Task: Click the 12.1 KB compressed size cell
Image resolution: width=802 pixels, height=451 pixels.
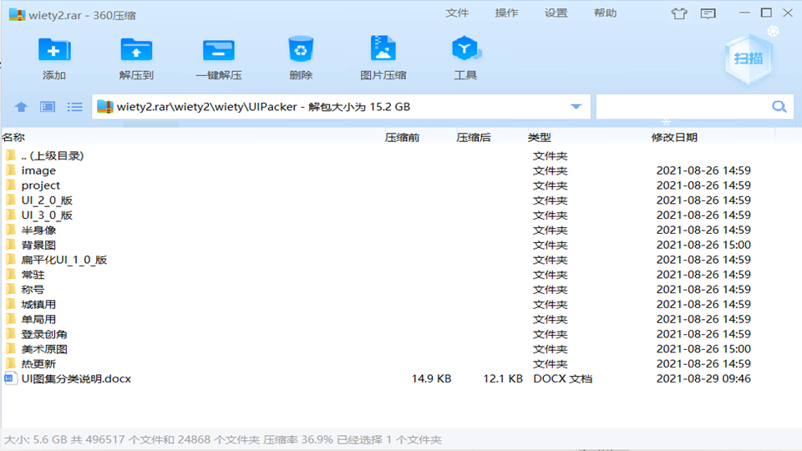Action: [x=503, y=378]
